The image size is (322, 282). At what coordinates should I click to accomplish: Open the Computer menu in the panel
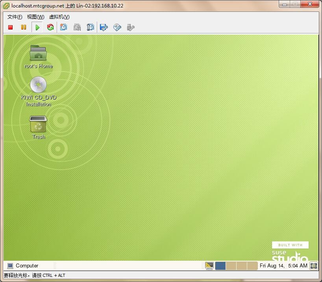pyautogui.click(x=23, y=265)
